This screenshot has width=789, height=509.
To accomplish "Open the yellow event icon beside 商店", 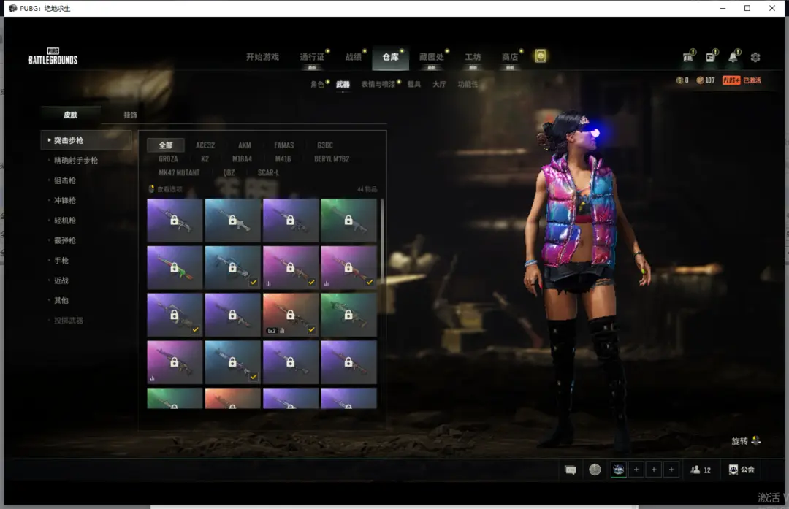I will 541,56.
